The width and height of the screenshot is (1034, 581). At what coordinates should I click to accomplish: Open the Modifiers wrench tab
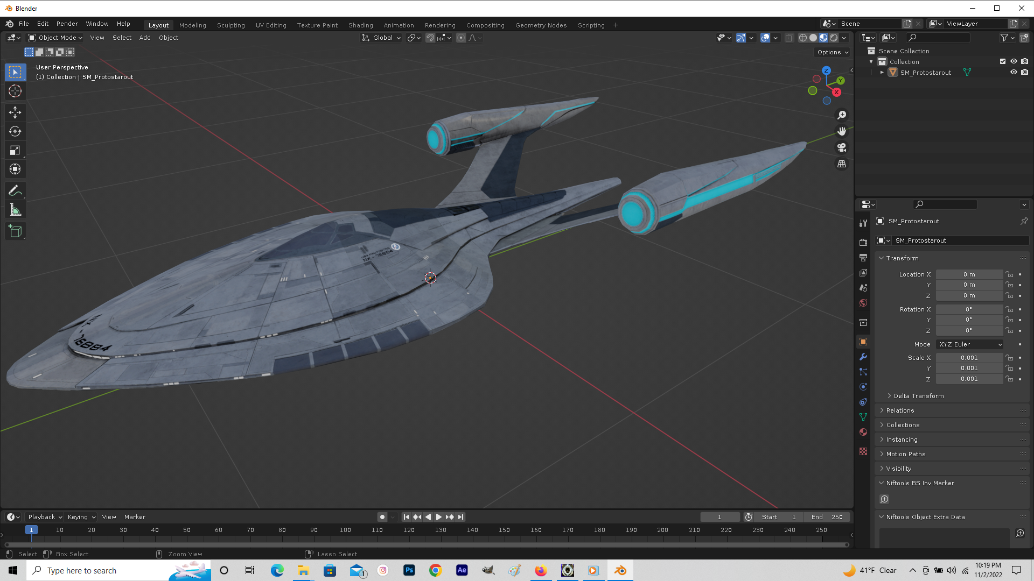point(863,357)
